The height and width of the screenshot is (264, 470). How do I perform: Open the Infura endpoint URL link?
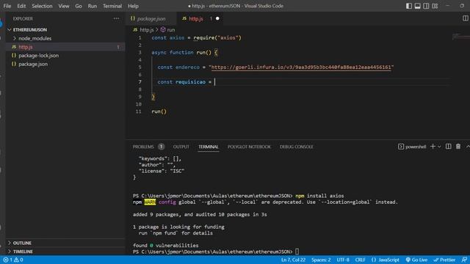tap(301, 67)
